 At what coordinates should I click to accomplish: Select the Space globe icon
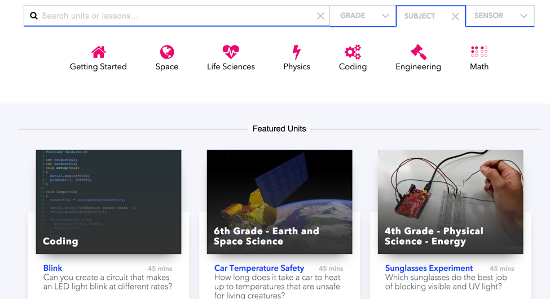[167, 52]
